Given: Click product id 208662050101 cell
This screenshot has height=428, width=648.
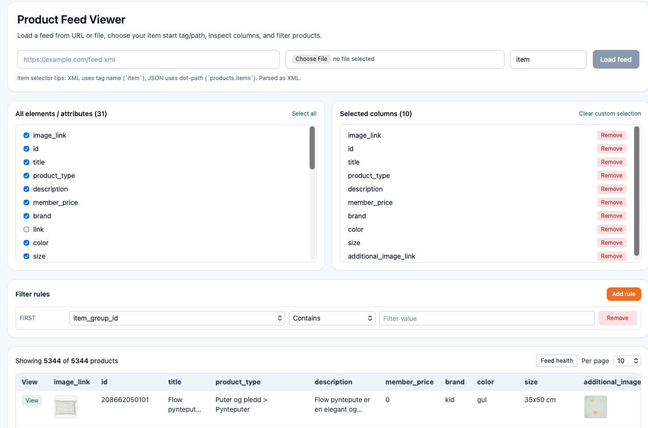Looking at the screenshot, I should 125,400.
